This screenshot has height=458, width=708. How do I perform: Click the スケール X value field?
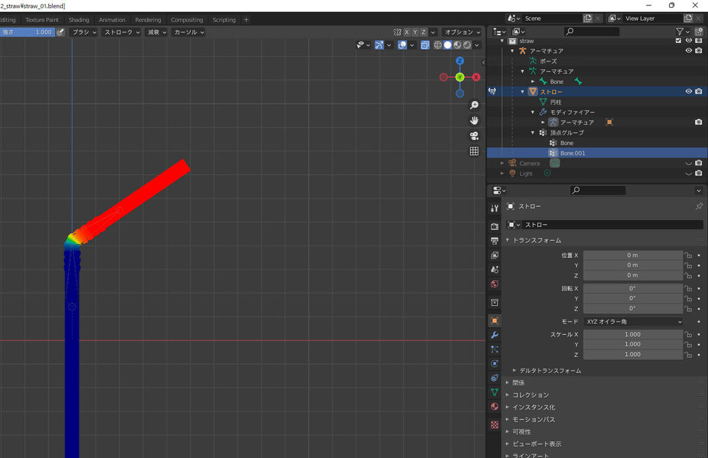(x=633, y=334)
